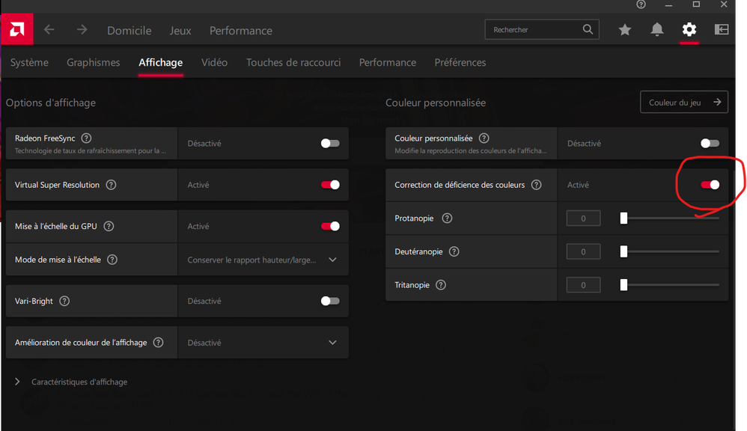Enable the Vari-Bright switch
The width and height of the screenshot is (747, 431).
coord(330,301)
